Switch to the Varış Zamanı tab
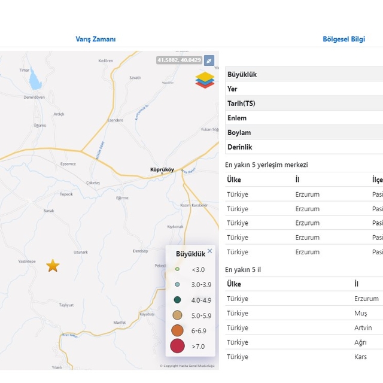383x383 pixels. point(96,39)
